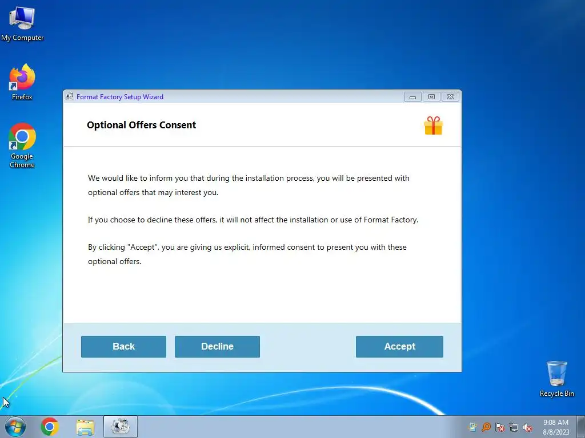Click the network tray icon
Viewport: 585px width, 438px height.
click(514, 427)
